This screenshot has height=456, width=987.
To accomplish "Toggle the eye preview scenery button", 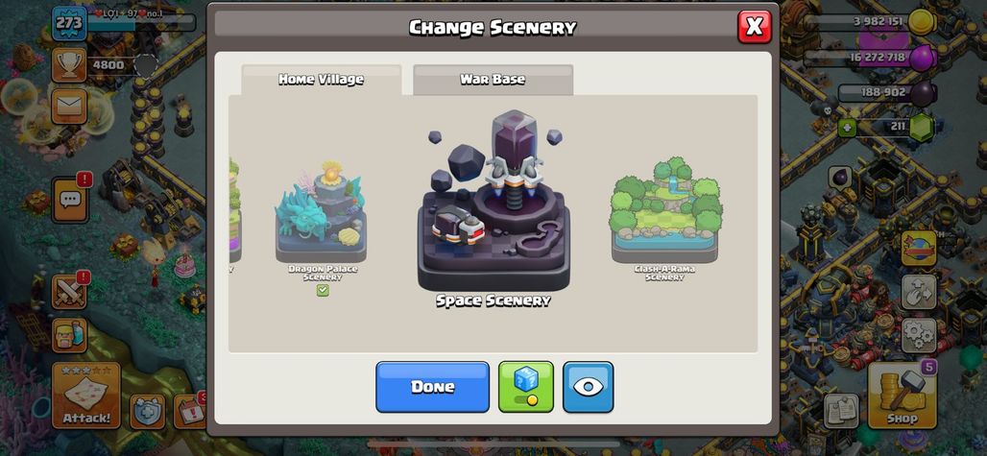I will point(588,387).
